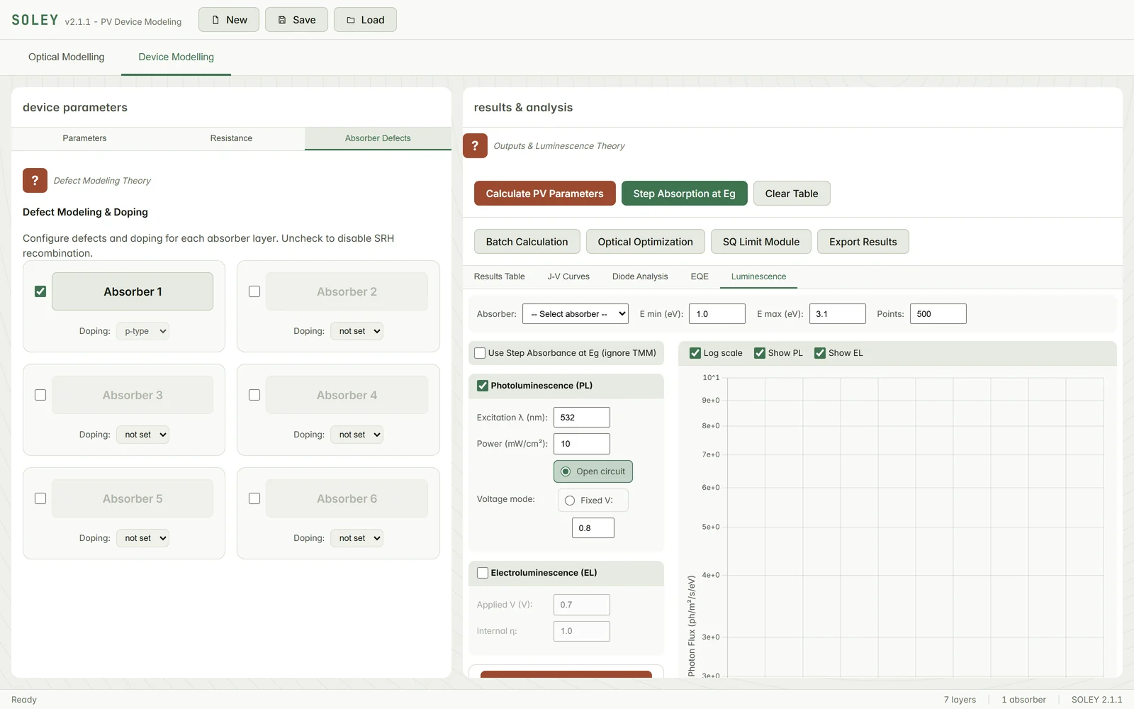Screen dimensions: 1134x709
Task: Click the Load button
Action: (365, 20)
